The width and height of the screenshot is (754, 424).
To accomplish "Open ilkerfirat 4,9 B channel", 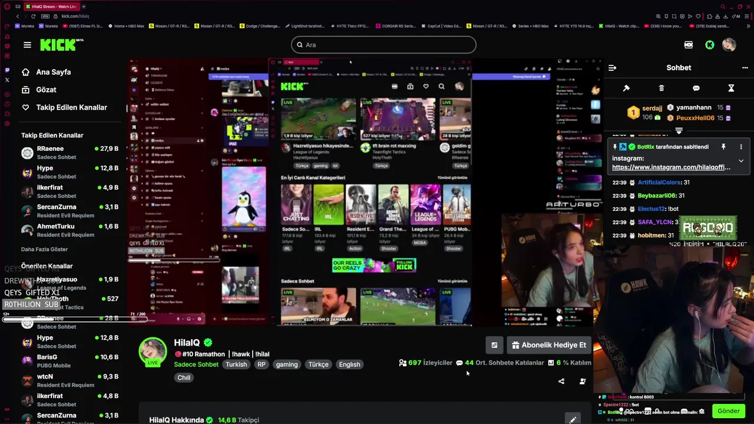I will pyautogui.click(x=70, y=191).
